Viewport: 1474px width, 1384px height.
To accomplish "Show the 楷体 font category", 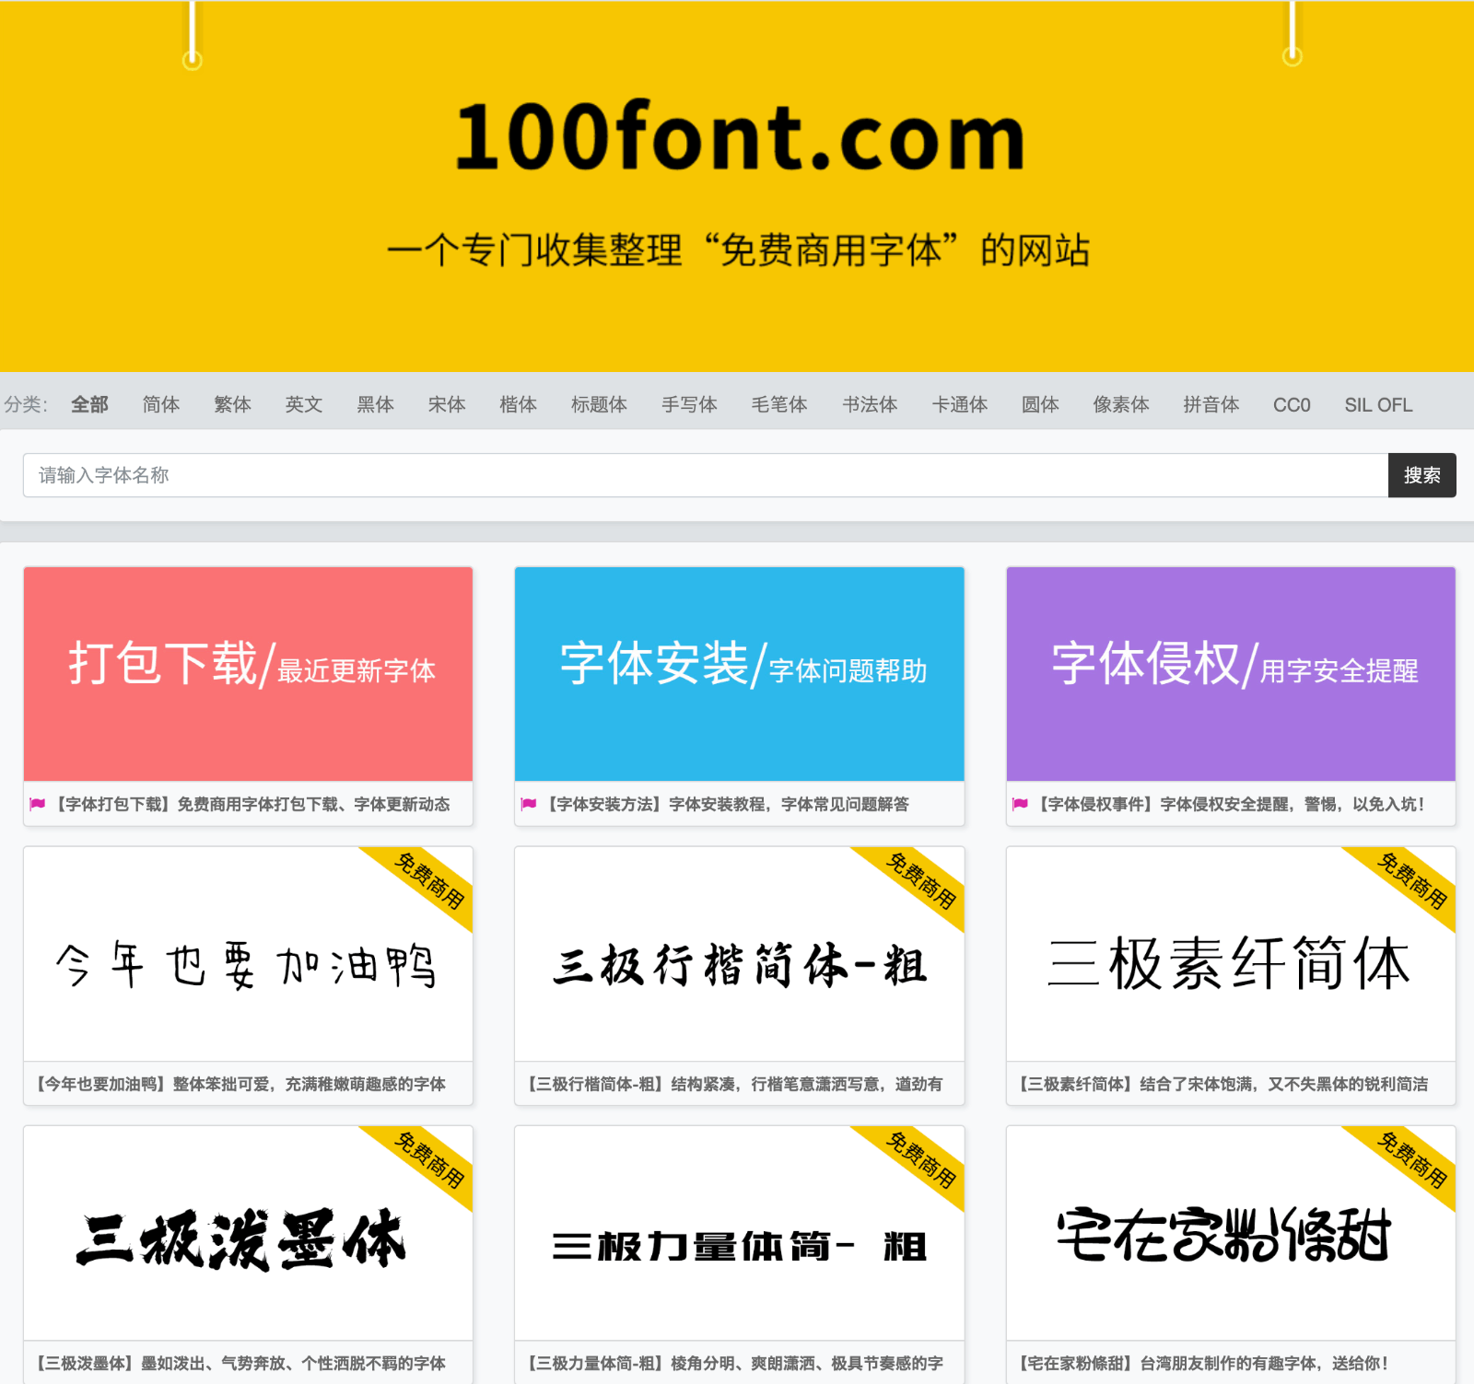I will coord(518,404).
